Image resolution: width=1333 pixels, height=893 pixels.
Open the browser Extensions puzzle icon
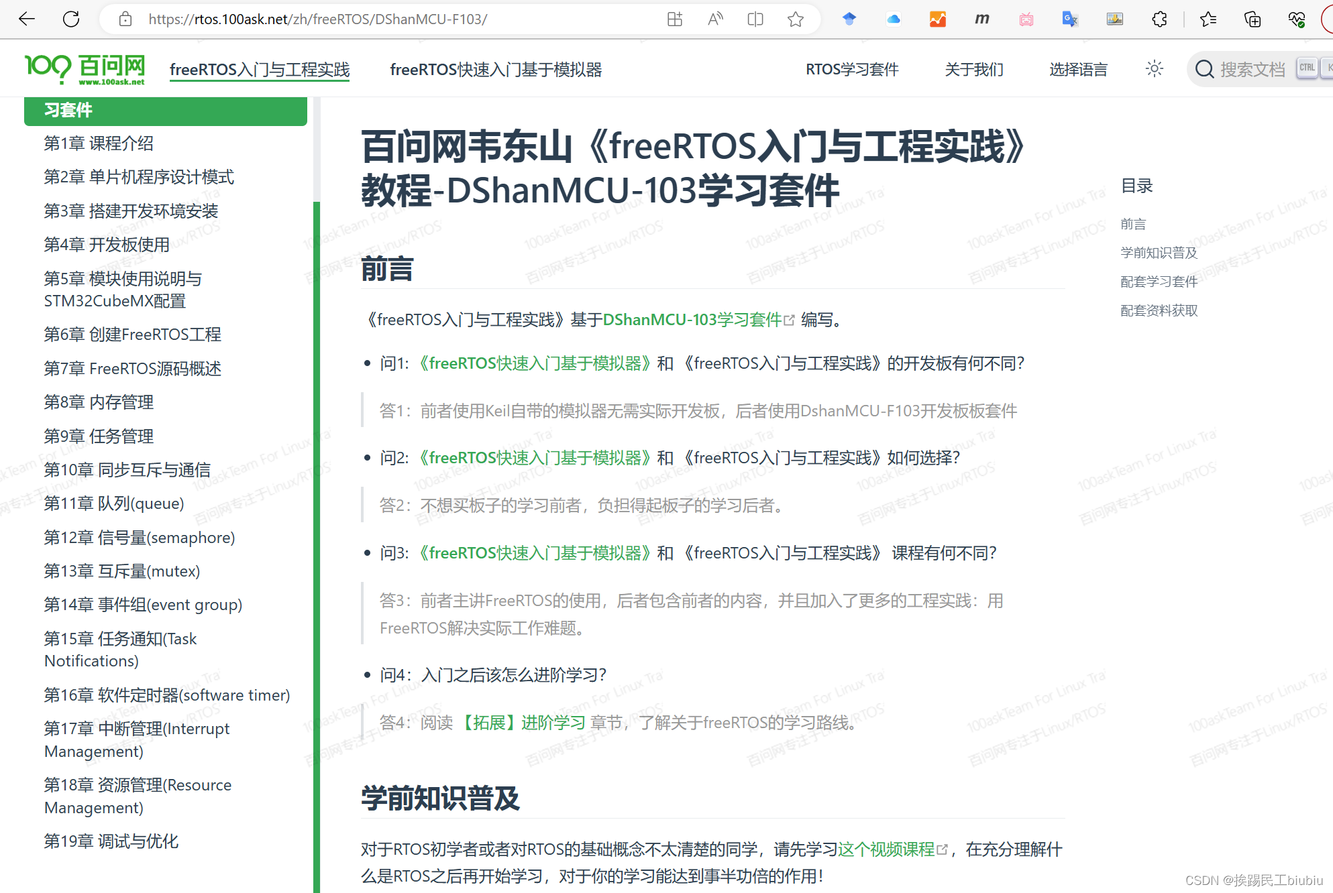pyautogui.click(x=1160, y=19)
